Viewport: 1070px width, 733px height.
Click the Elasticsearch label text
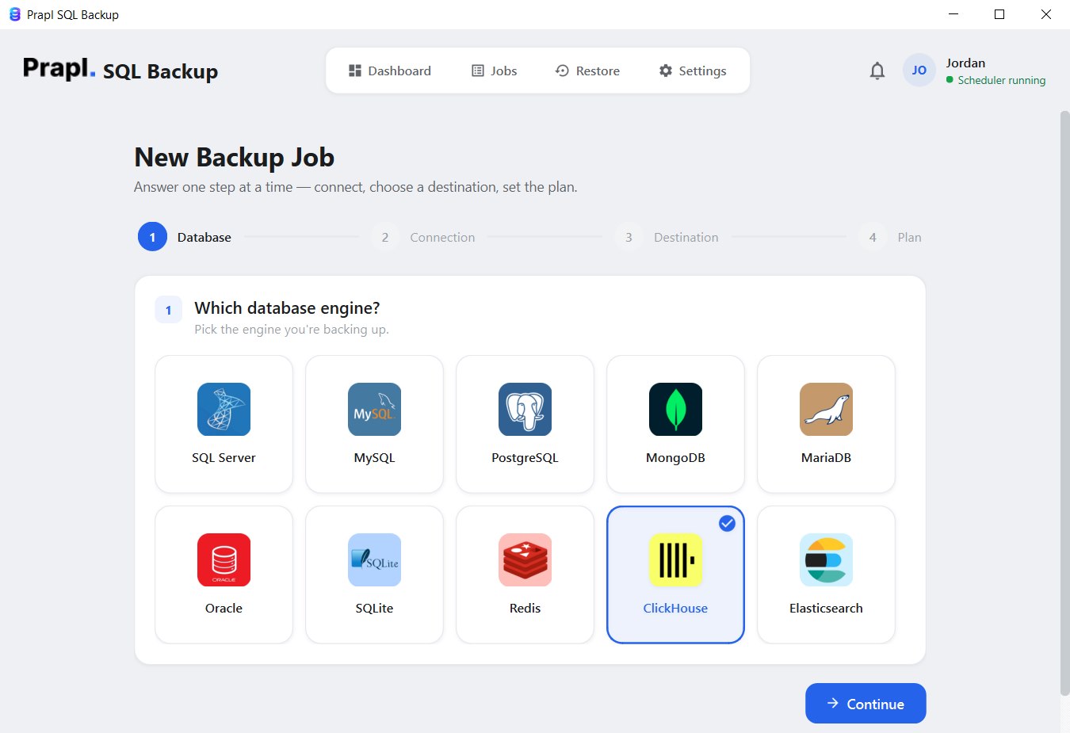click(826, 609)
